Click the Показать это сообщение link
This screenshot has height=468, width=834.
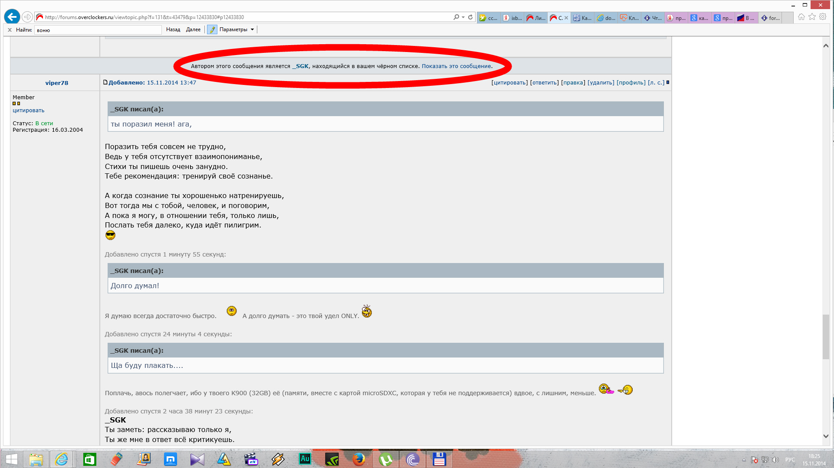456,66
